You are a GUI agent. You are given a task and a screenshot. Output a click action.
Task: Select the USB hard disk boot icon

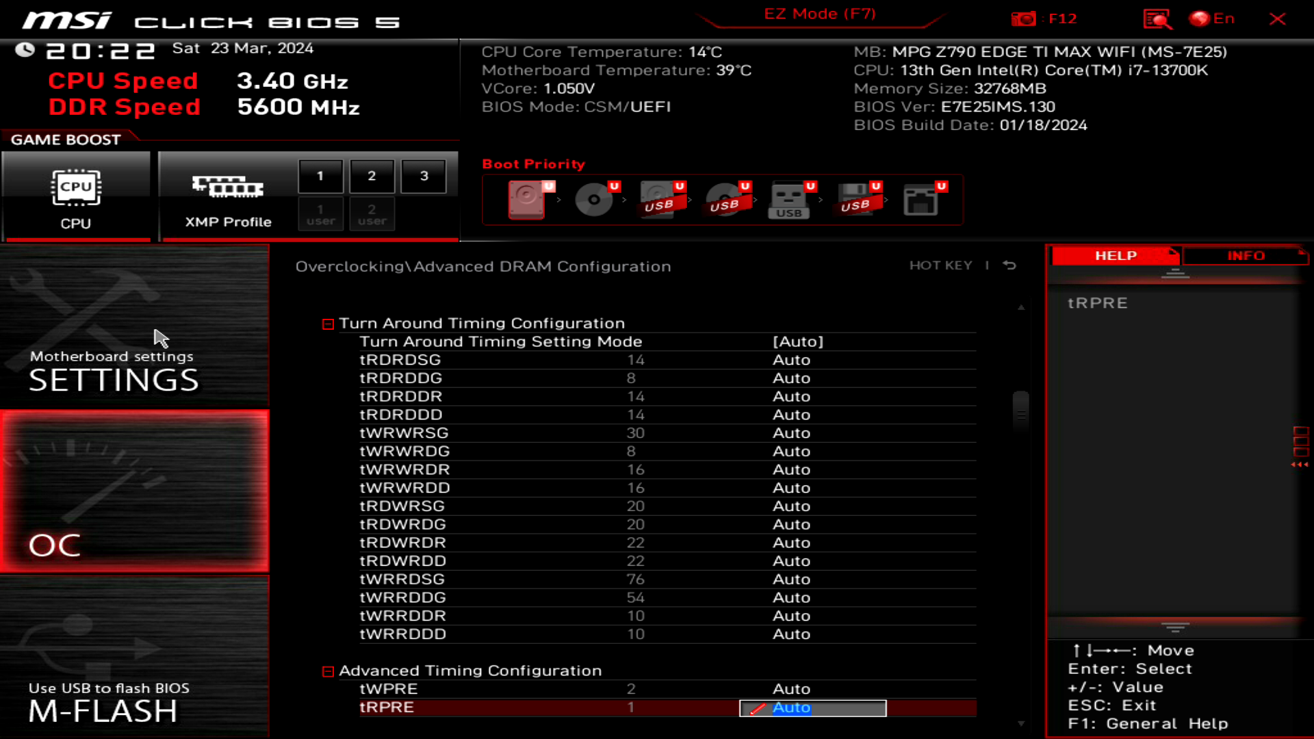(x=661, y=200)
